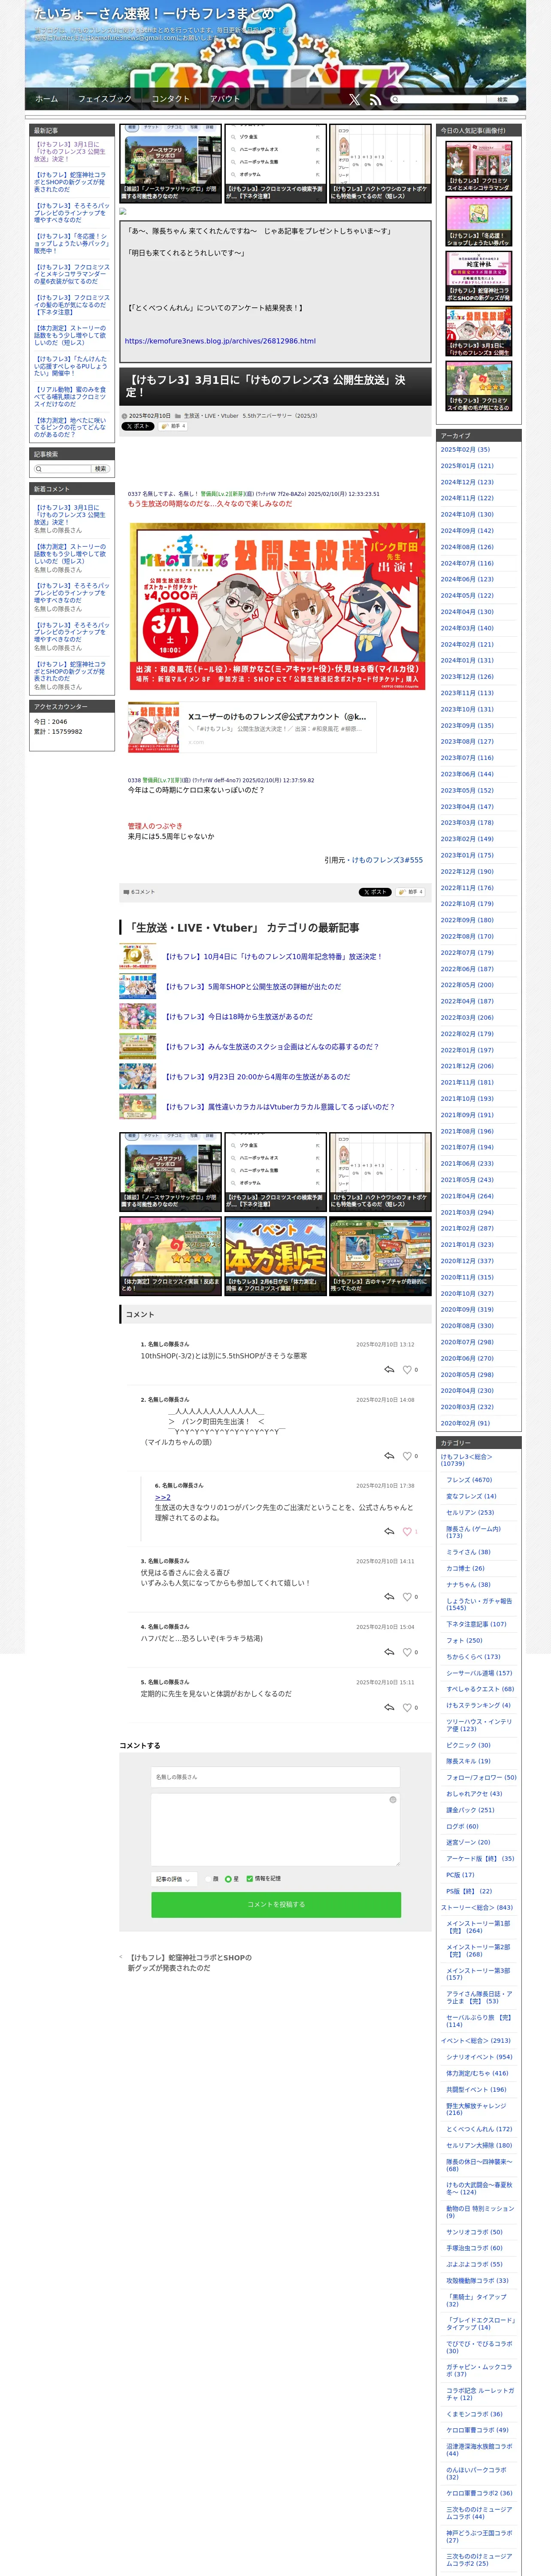This screenshot has height=2576, width=551.
Task: Select the 顔 radio button
Action: (208, 1879)
